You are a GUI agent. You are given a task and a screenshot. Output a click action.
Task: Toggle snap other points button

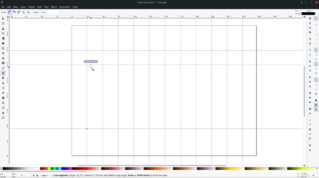tap(316, 80)
